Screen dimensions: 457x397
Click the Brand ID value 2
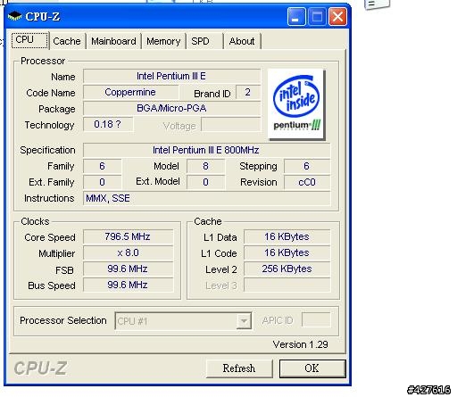pos(248,92)
